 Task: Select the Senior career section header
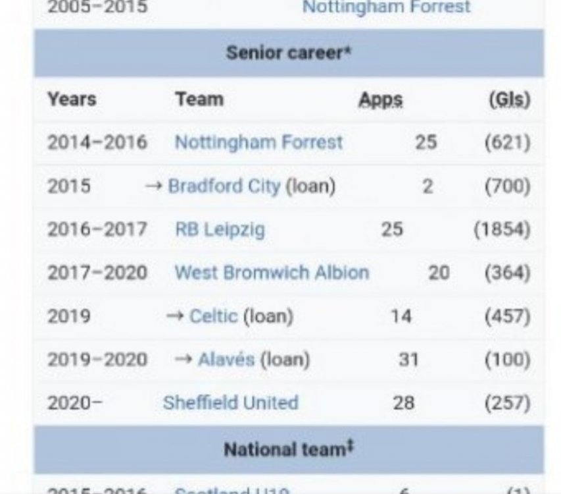(x=288, y=53)
